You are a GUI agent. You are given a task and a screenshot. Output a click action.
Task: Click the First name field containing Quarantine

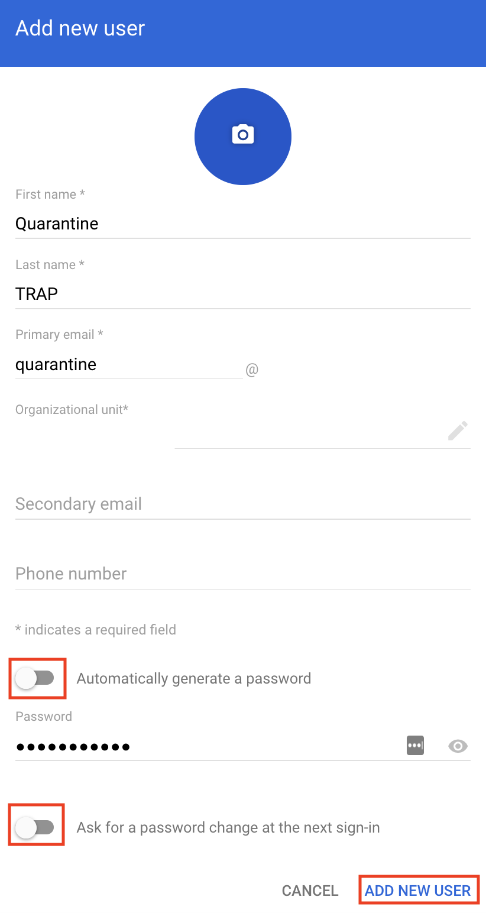click(x=242, y=224)
